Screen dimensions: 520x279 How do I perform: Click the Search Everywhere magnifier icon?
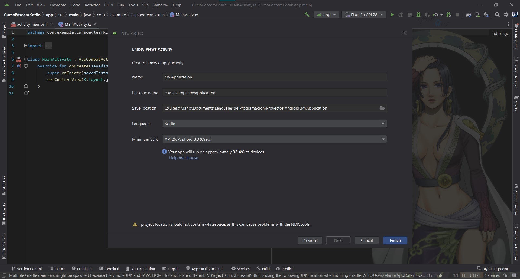click(x=497, y=15)
